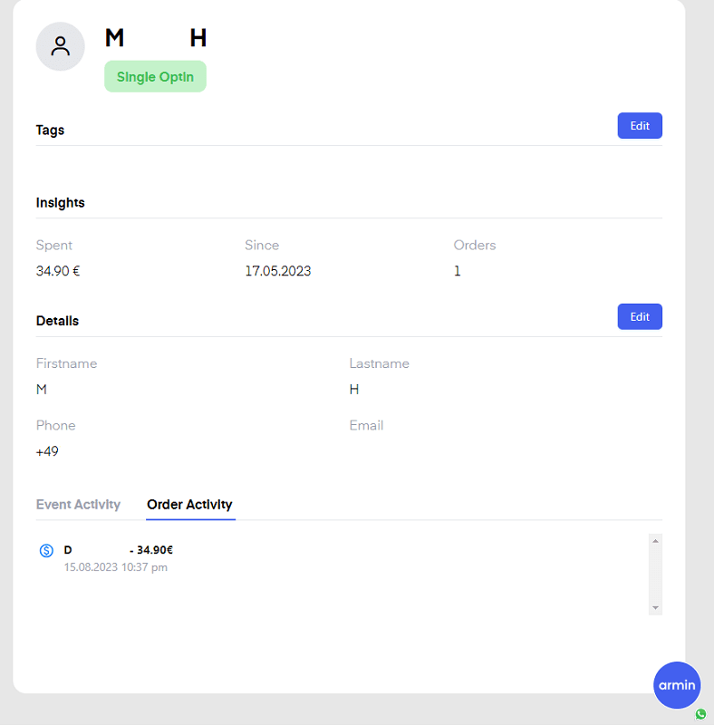Edit the Details section

click(640, 316)
